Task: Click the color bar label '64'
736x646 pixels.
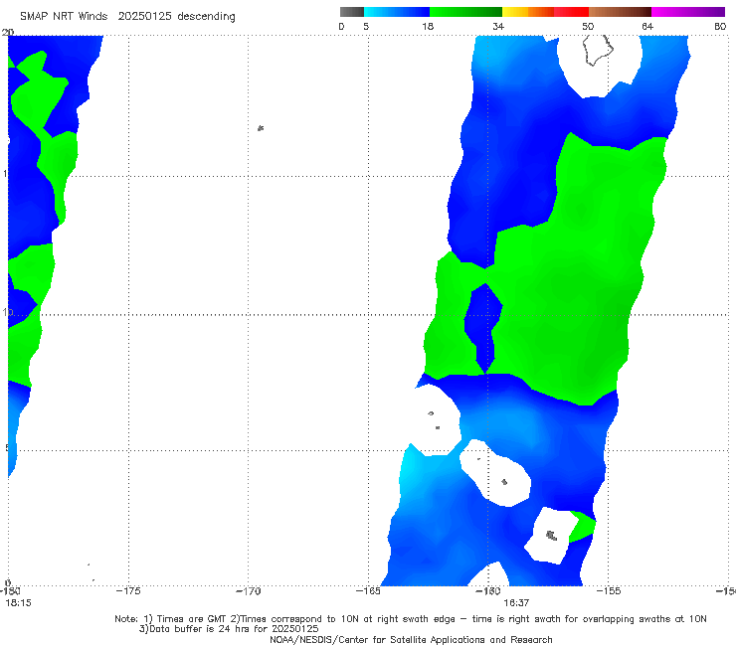Action: pyautogui.click(x=647, y=26)
